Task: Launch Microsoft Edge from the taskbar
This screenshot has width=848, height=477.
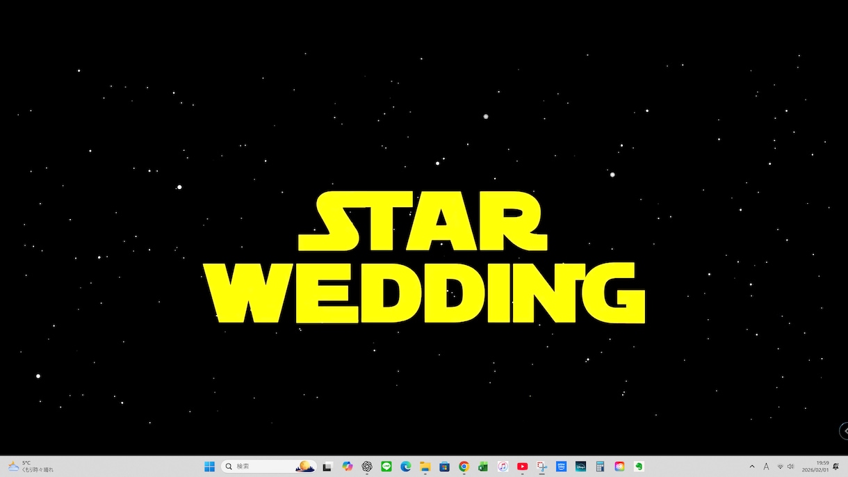Action: click(406, 467)
